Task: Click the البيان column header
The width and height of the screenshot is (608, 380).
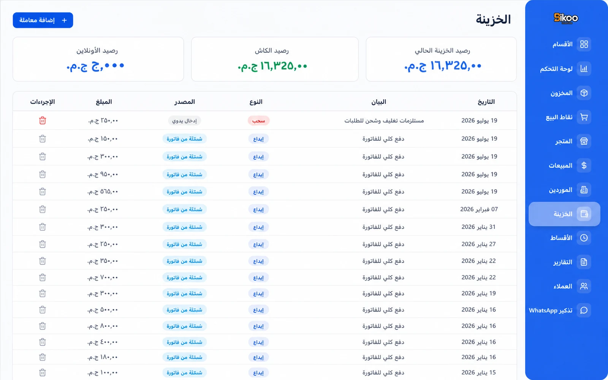Action: (x=378, y=102)
